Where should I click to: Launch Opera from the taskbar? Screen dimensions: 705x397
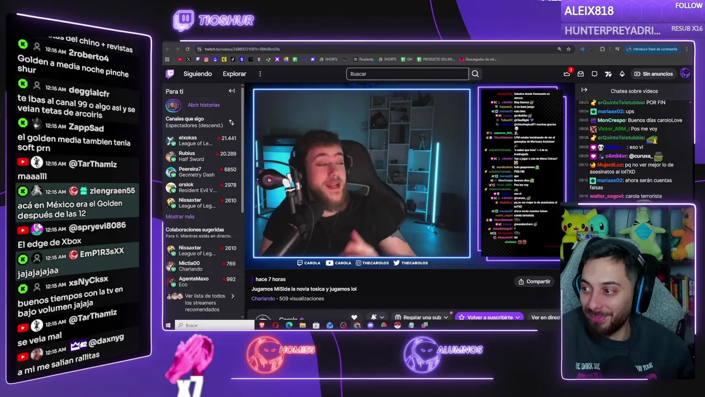coord(275,325)
